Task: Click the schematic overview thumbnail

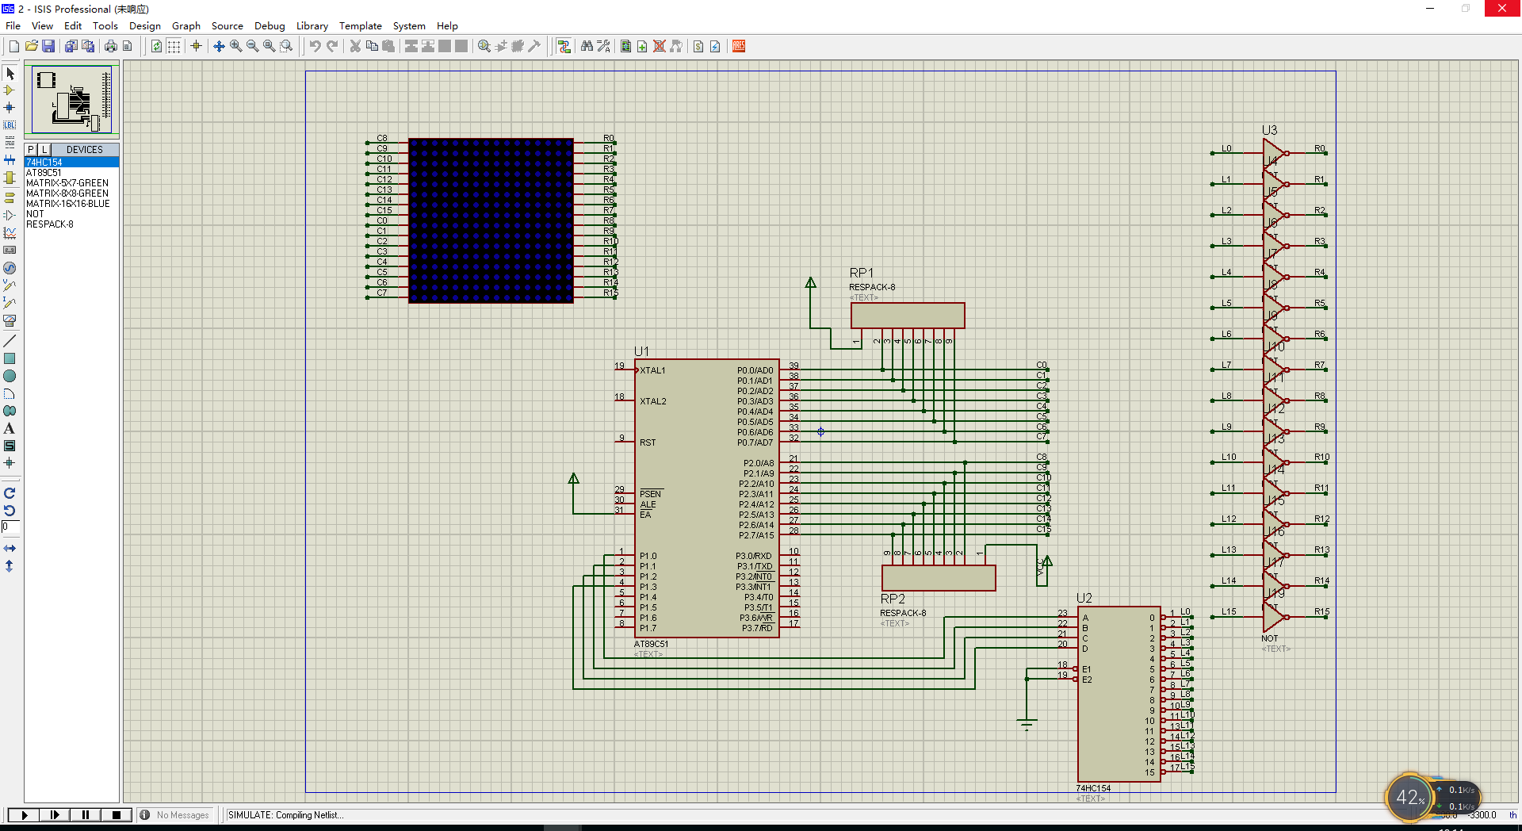Action: pyautogui.click(x=72, y=99)
